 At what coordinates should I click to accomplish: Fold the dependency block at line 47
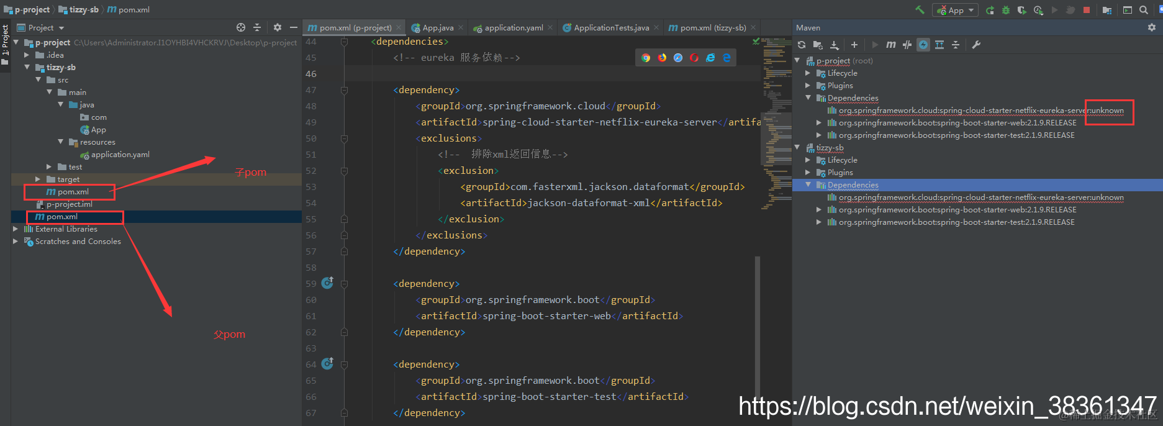[344, 90]
